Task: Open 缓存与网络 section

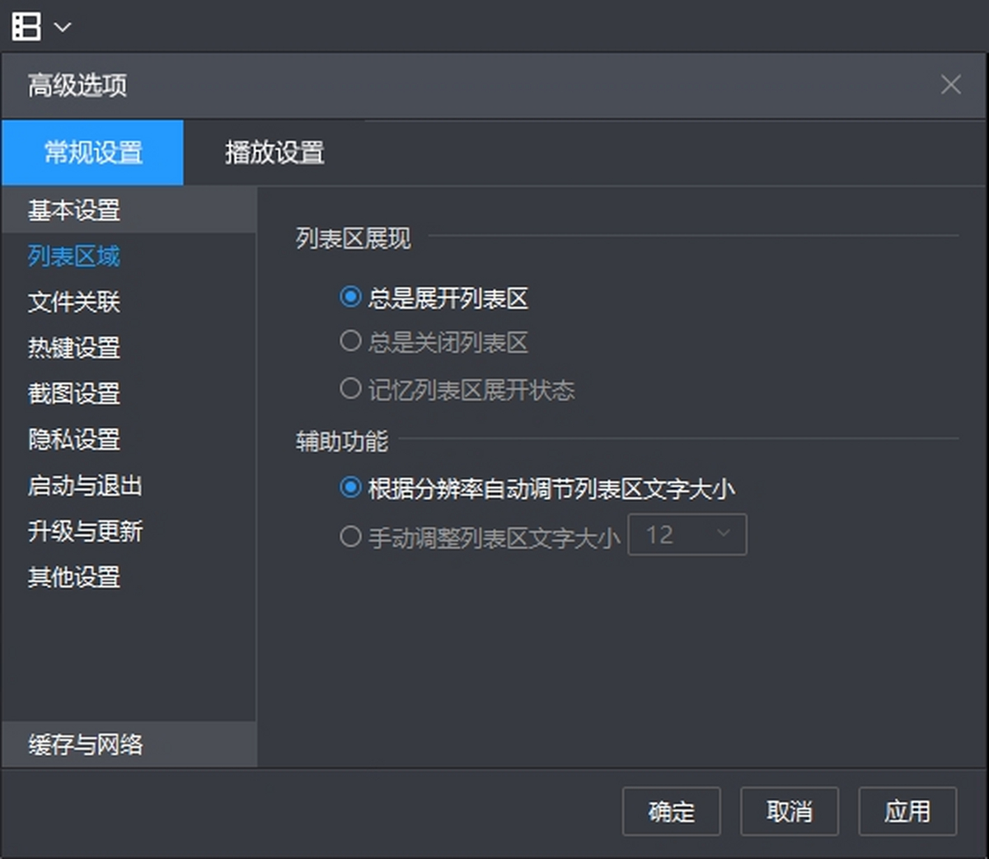Action: 85,745
